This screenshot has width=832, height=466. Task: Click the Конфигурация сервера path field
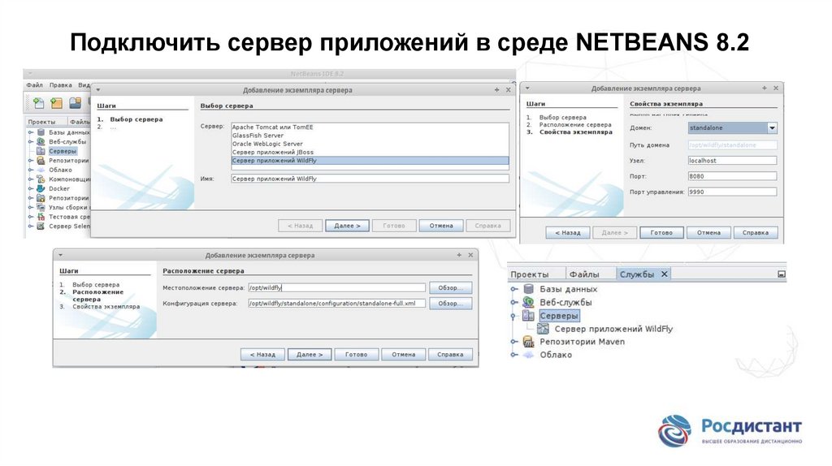tap(337, 304)
